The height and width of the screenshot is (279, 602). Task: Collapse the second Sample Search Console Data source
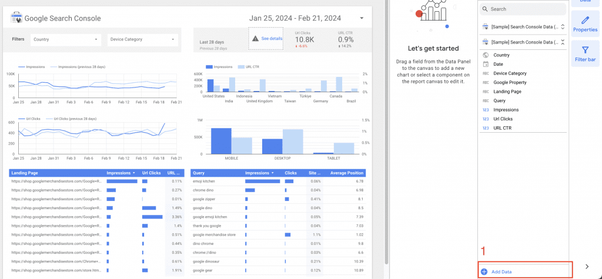click(x=563, y=42)
